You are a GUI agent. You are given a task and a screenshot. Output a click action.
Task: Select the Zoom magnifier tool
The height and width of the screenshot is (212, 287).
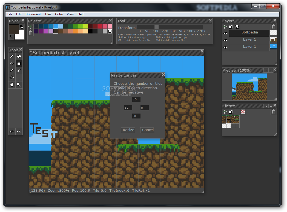(19, 85)
